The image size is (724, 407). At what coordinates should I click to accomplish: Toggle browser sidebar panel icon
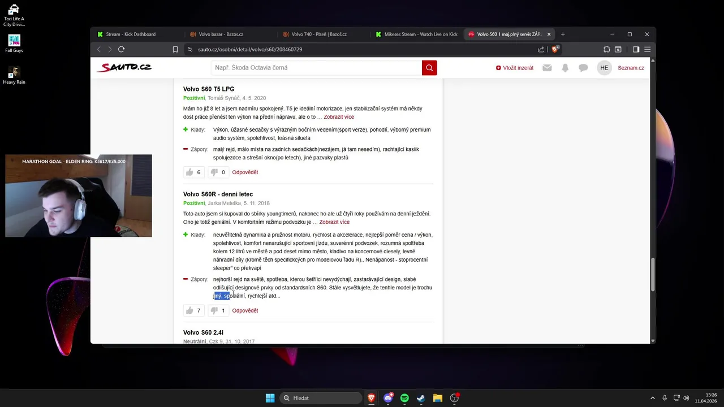tap(636, 49)
